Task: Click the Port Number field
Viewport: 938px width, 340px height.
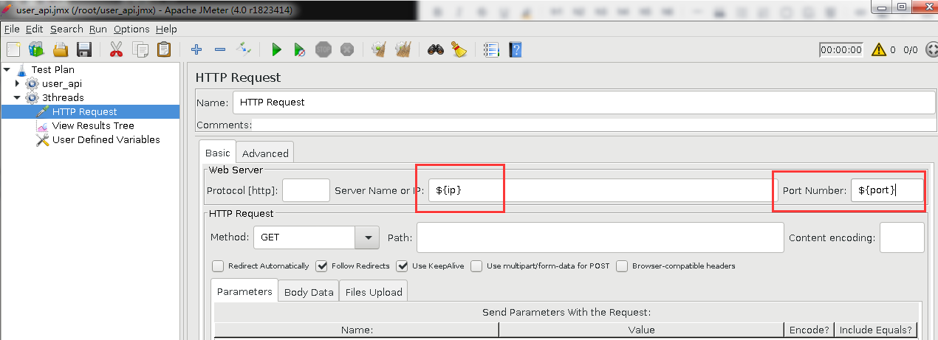Action: click(x=888, y=190)
